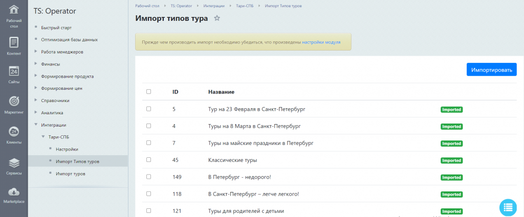Click 'Классические туры' name cell
The width and height of the screenshot is (524, 217).
[x=233, y=160]
